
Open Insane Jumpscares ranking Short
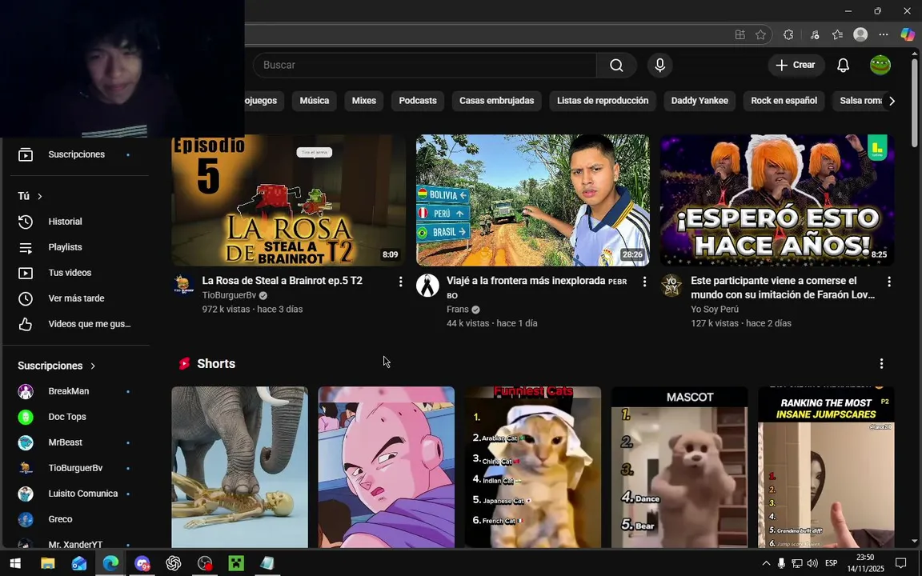(x=826, y=467)
